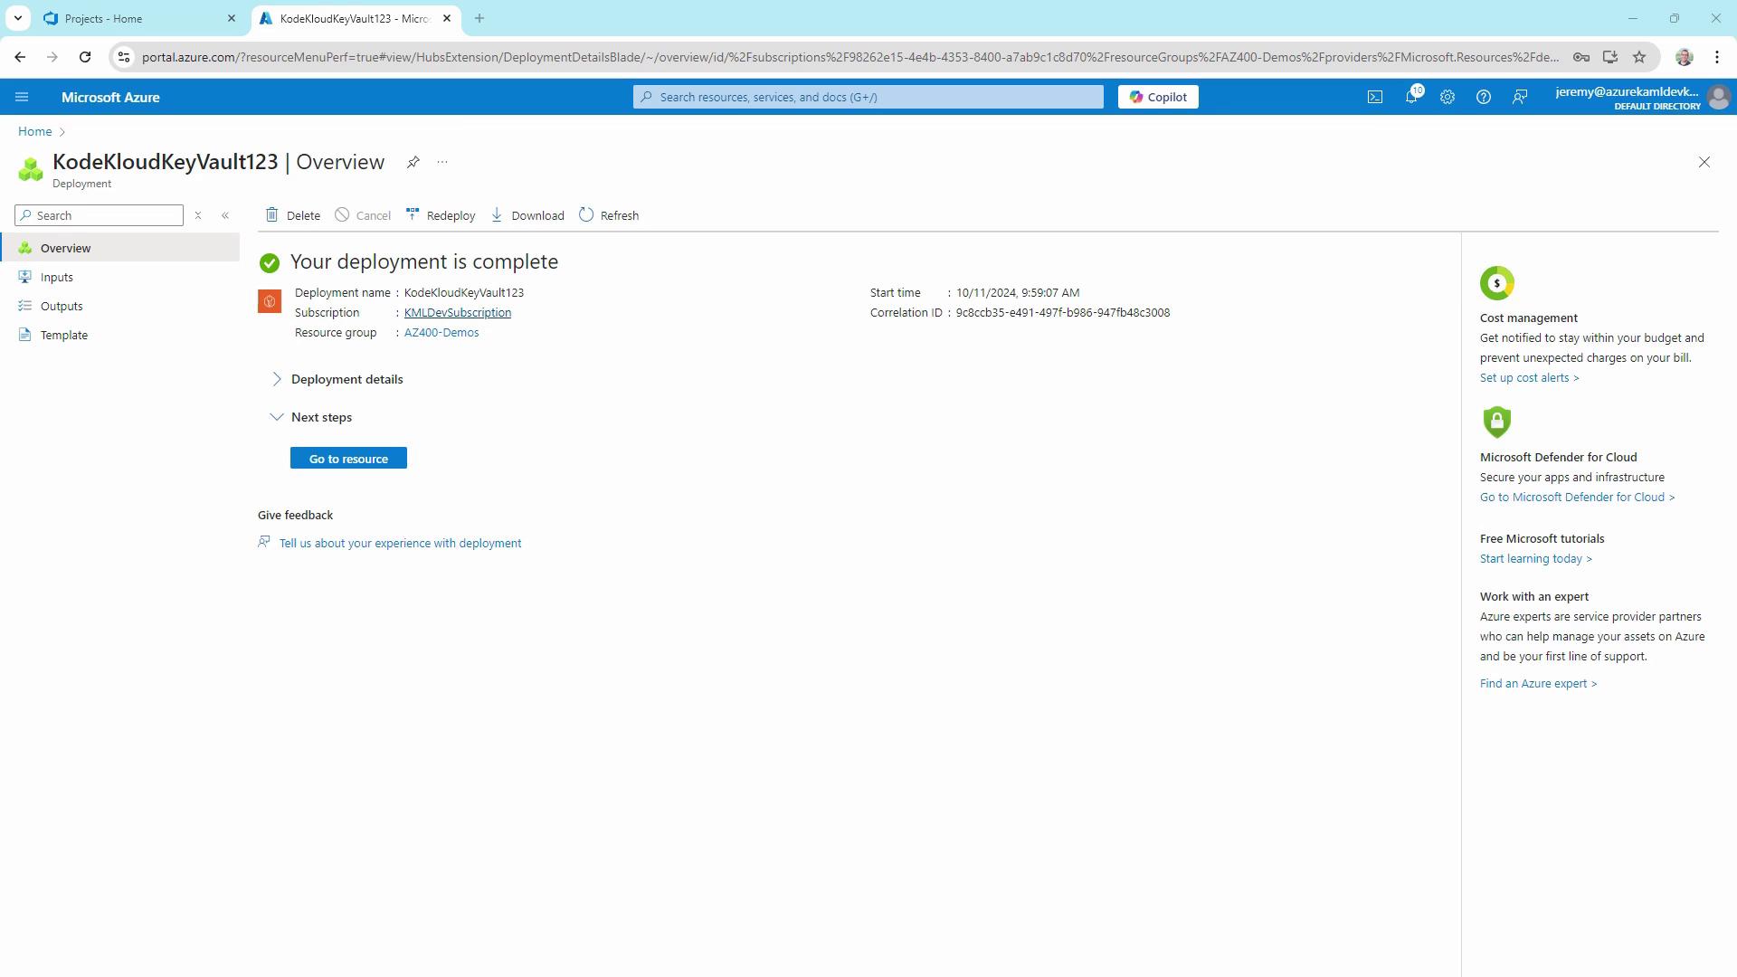This screenshot has width=1737, height=977.
Task: Click the Go to resource button
Action: point(348,459)
